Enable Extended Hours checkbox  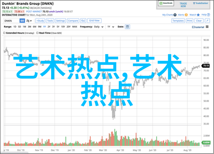click(x=4, y=33)
